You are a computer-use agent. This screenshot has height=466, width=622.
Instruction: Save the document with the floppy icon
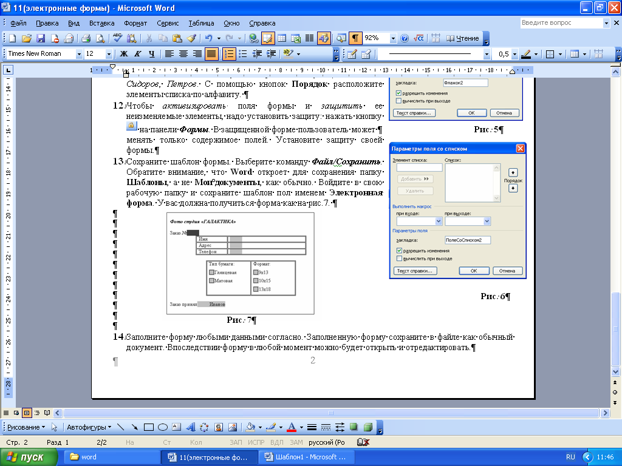[x=41, y=38]
